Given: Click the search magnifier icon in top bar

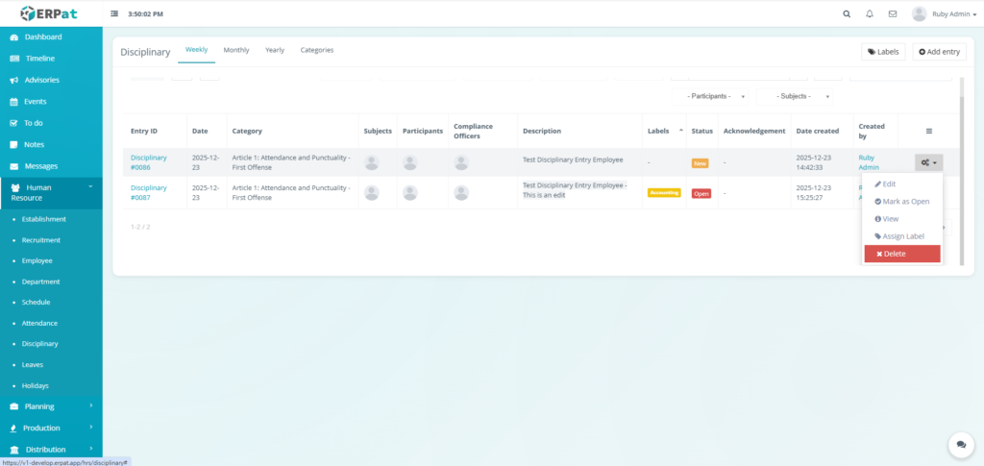Looking at the screenshot, I should [846, 14].
